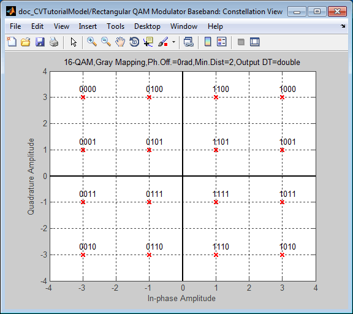Insert Colorbar using the gradient icon
This screenshot has width=353, height=314.
click(208, 42)
